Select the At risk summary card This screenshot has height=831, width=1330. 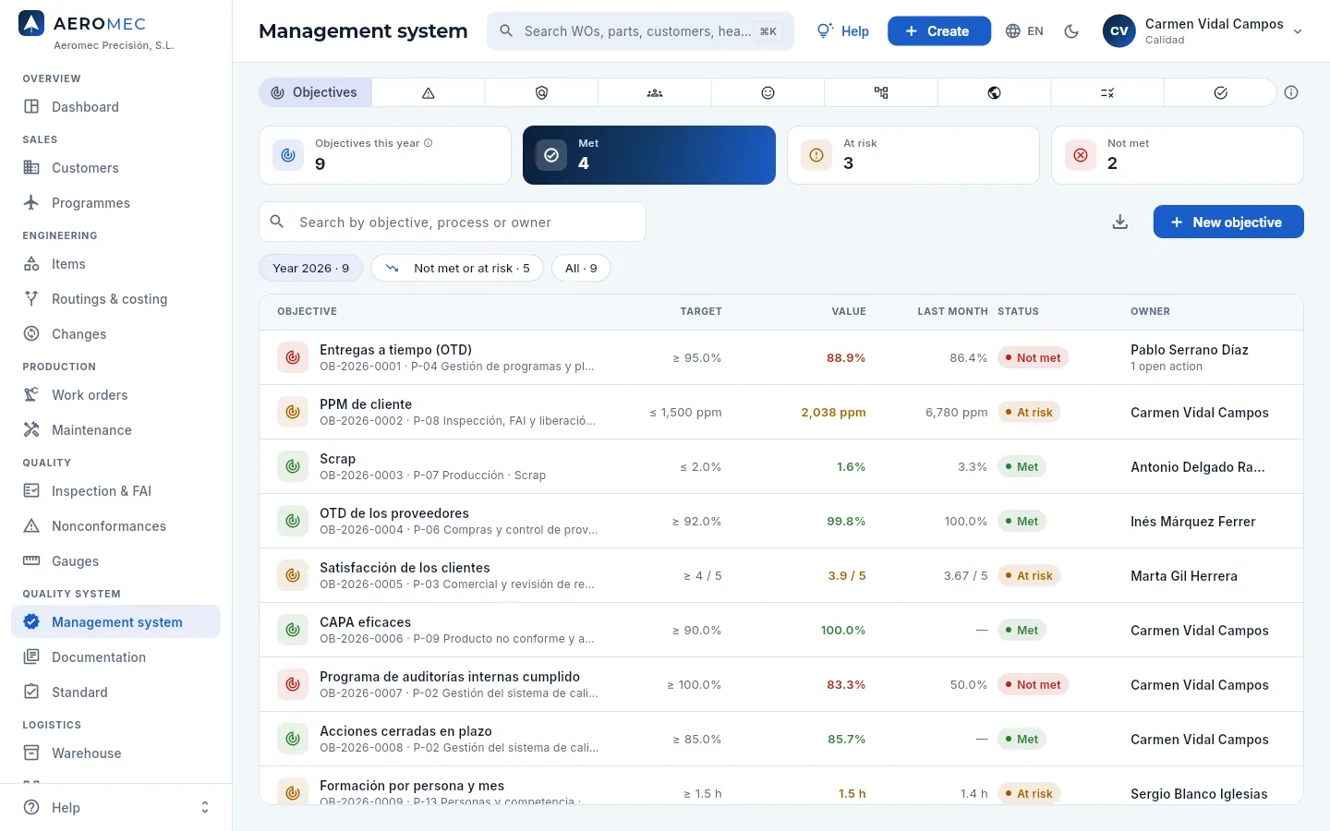pyautogui.click(x=913, y=155)
